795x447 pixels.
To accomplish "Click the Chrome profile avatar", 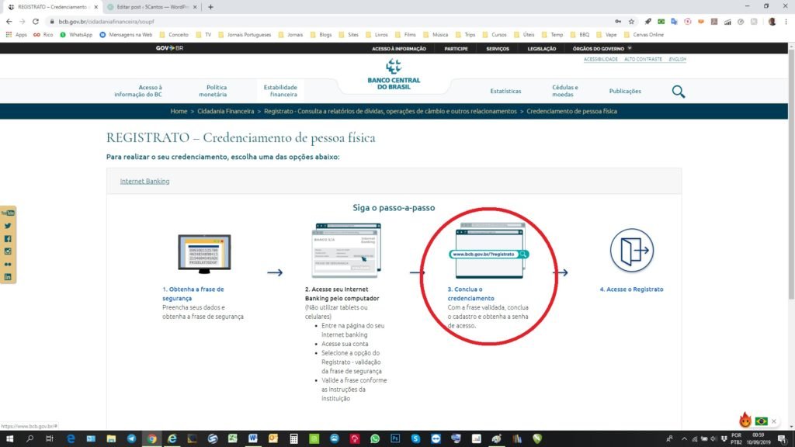I will coord(772,21).
